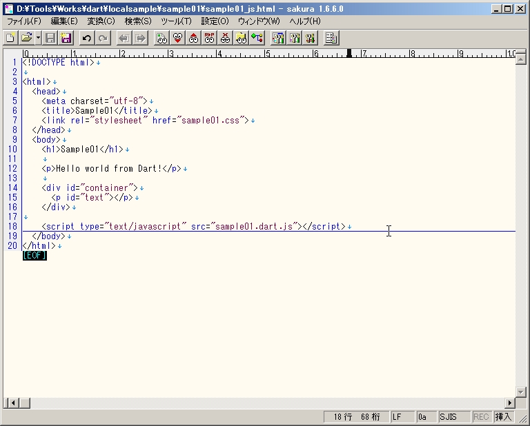Click the Hello world from Dart! paragraph
This screenshot has height=426, width=530.
[112, 168]
